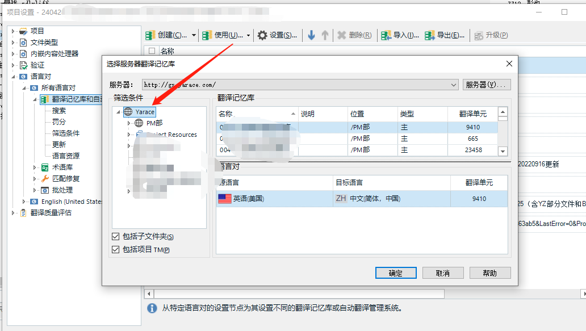This screenshot has width=586, height=331.
Task: Sort by the 类型 column header
Action: (x=422, y=114)
